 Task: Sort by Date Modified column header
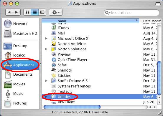(x=150, y=21)
